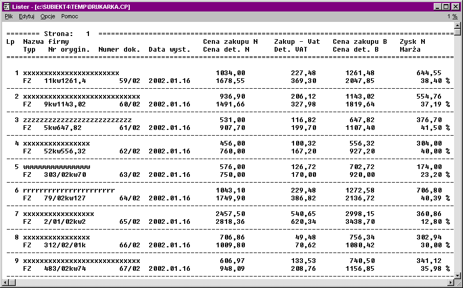Click document number '66/02'

tap(130, 245)
